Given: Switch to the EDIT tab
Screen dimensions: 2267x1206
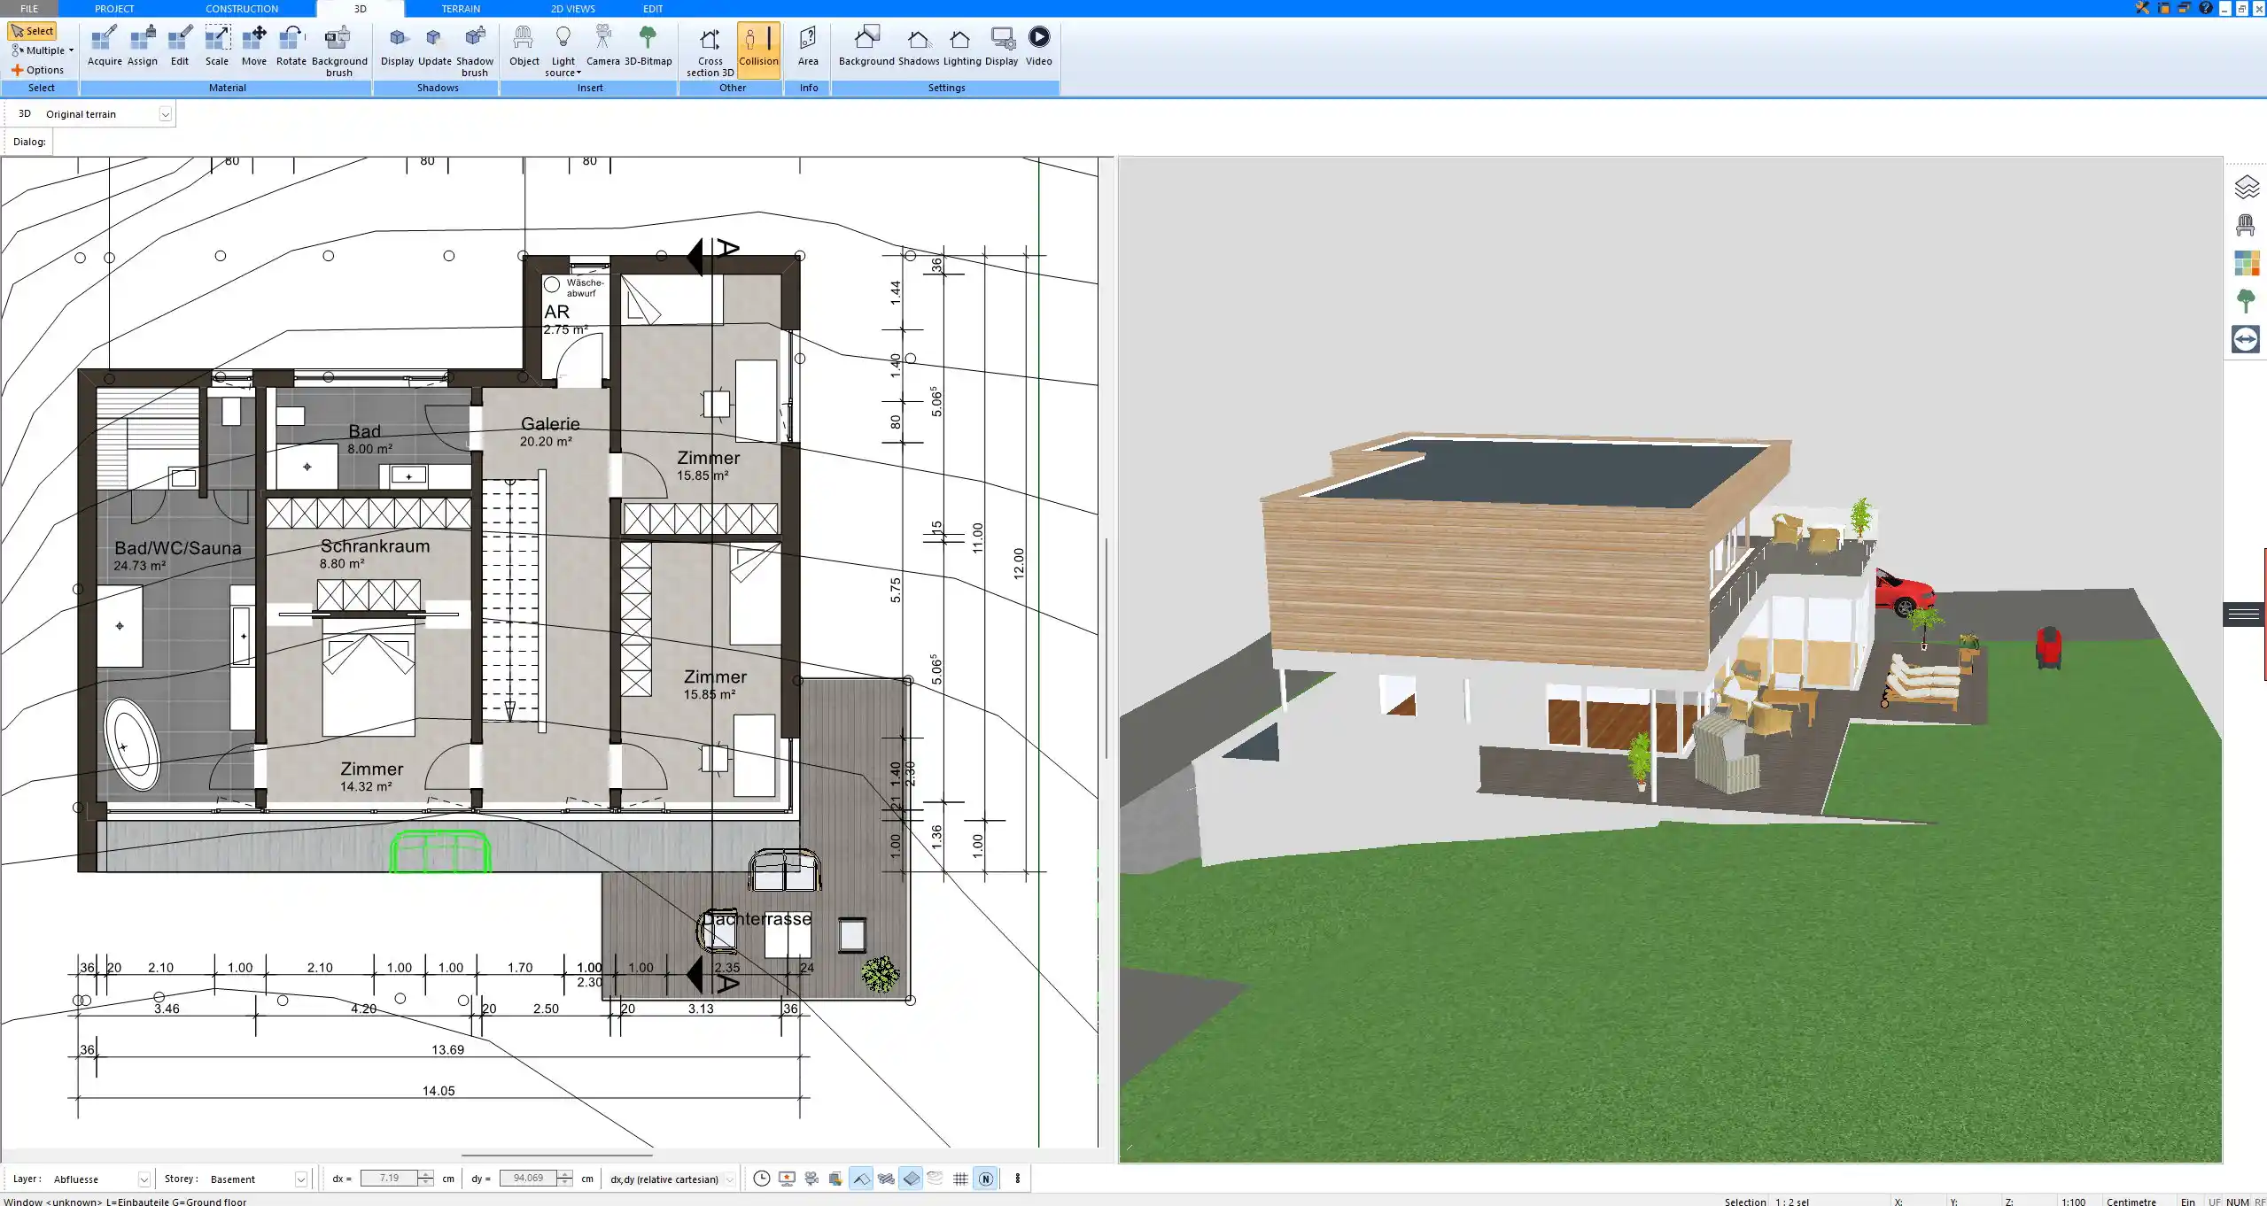Looking at the screenshot, I should [x=653, y=8].
